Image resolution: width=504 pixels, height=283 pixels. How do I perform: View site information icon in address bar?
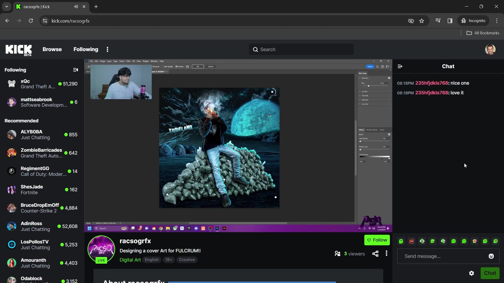45,21
